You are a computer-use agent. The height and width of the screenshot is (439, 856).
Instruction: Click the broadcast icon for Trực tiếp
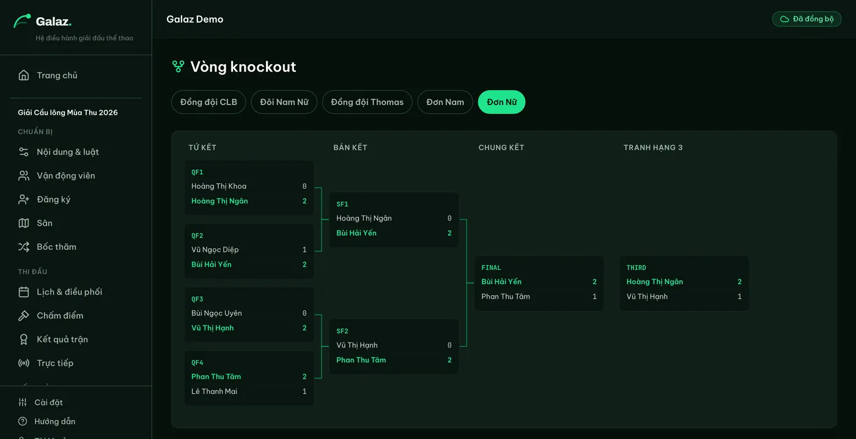pos(24,363)
